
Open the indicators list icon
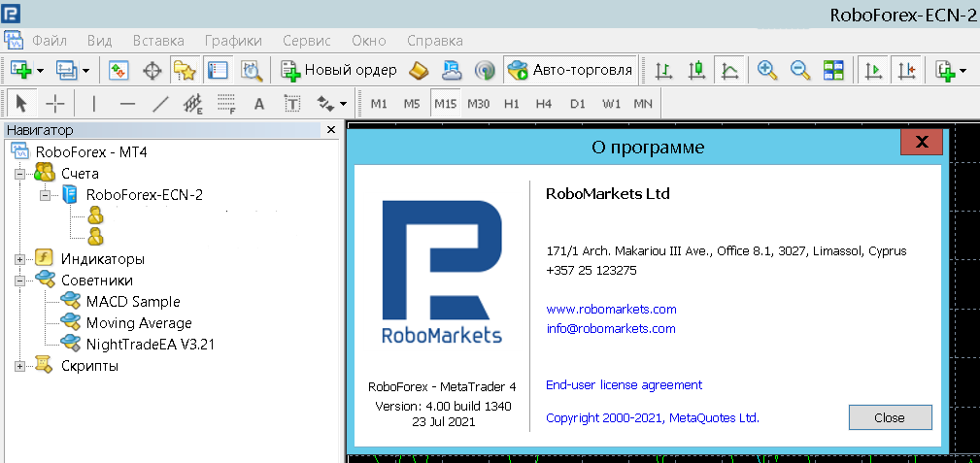945,70
